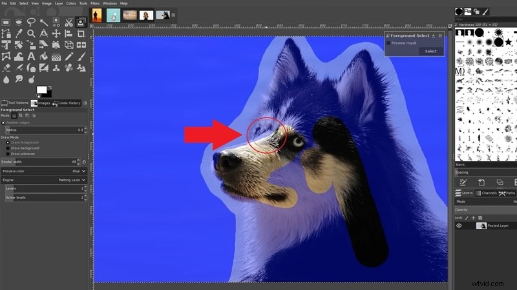Screen dimensions: 517x290
Task: Click Subtract from selection mode button
Action: point(27,116)
